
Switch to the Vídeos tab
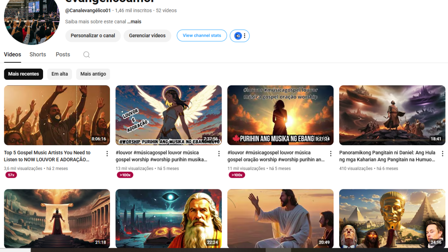[13, 55]
